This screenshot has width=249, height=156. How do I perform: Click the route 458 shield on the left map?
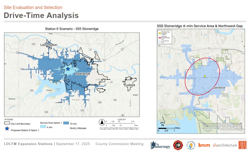(115, 100)
